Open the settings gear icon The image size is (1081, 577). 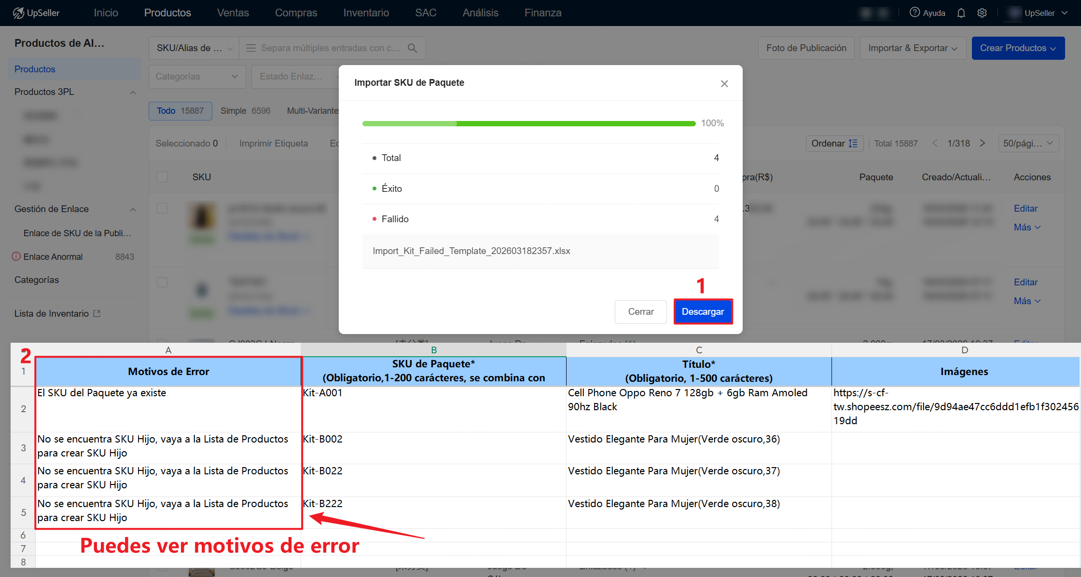[982, 13]
